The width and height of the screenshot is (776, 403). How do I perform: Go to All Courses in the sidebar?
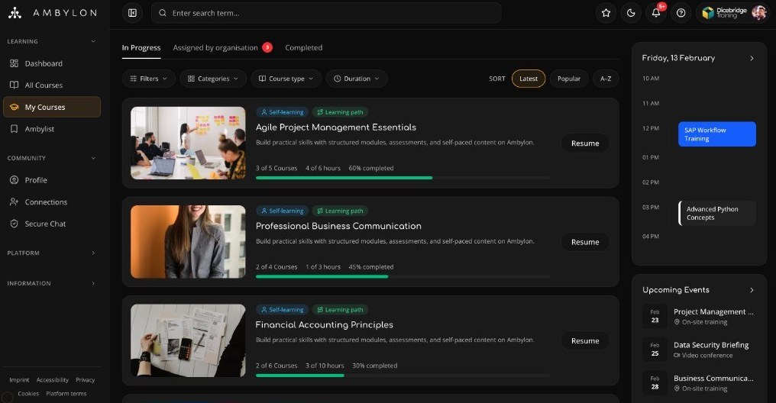click(52, 85)
